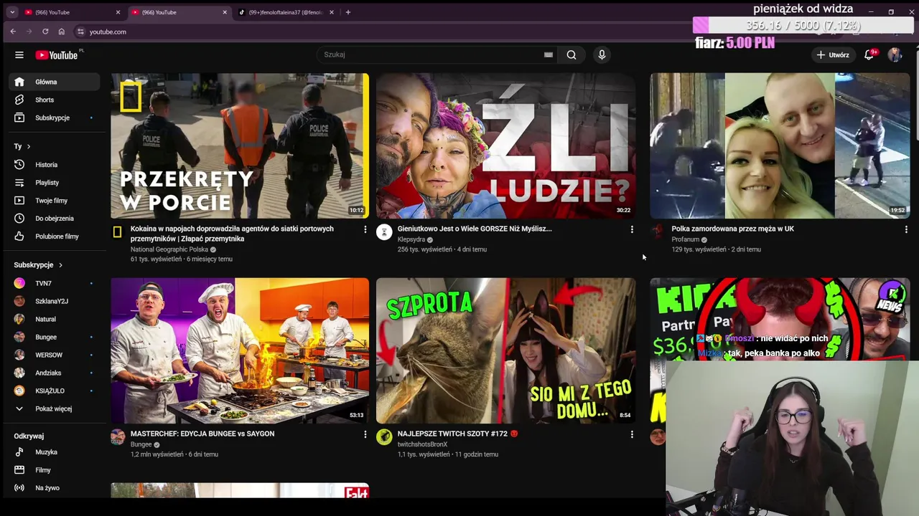Image resolution: width=919 pixels, height=516 pixels.
Task: Open options menu for Kokaina w napojach video
Action: coord(365,229)
